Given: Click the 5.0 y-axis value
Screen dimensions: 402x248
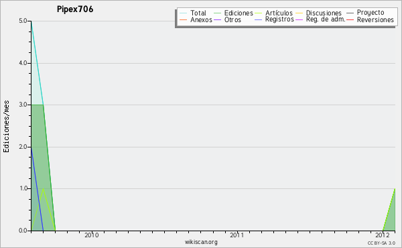Looking at the screenshot, I should coord(23,21).
